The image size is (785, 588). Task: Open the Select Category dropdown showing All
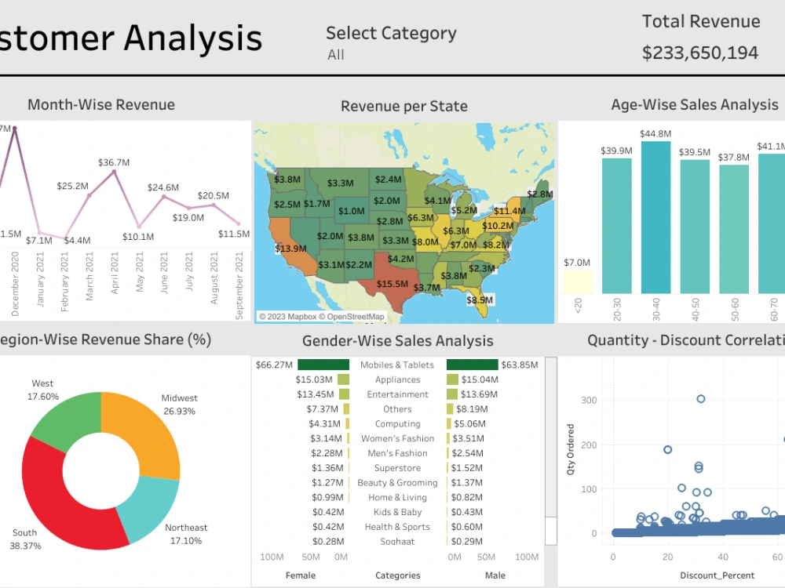[336, 55]
